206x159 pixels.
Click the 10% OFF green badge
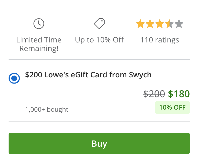pyautogui.click(x=172, y=107)
